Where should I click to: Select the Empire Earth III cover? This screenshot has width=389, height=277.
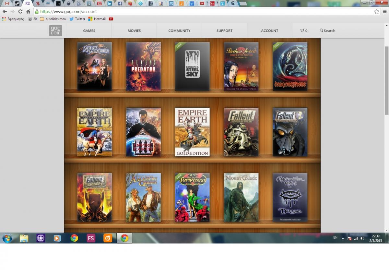[143, 132]
